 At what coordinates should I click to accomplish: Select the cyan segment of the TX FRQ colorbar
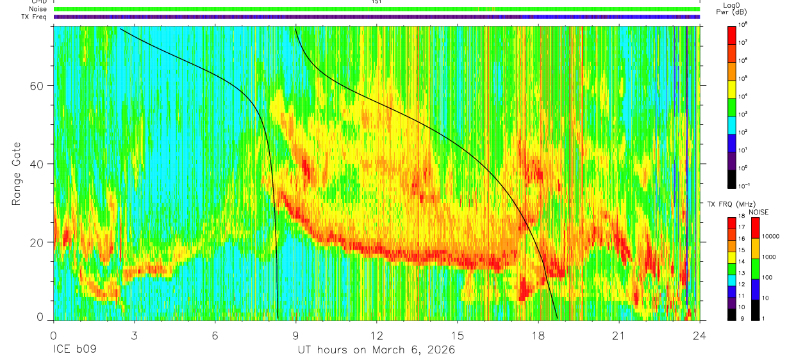point(732,280)
